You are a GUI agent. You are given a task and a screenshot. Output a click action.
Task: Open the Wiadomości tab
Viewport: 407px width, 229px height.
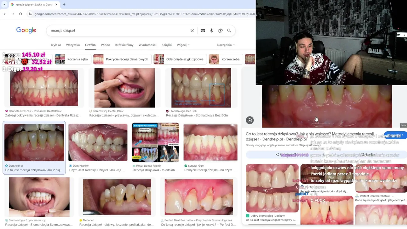tap(148, 45)
